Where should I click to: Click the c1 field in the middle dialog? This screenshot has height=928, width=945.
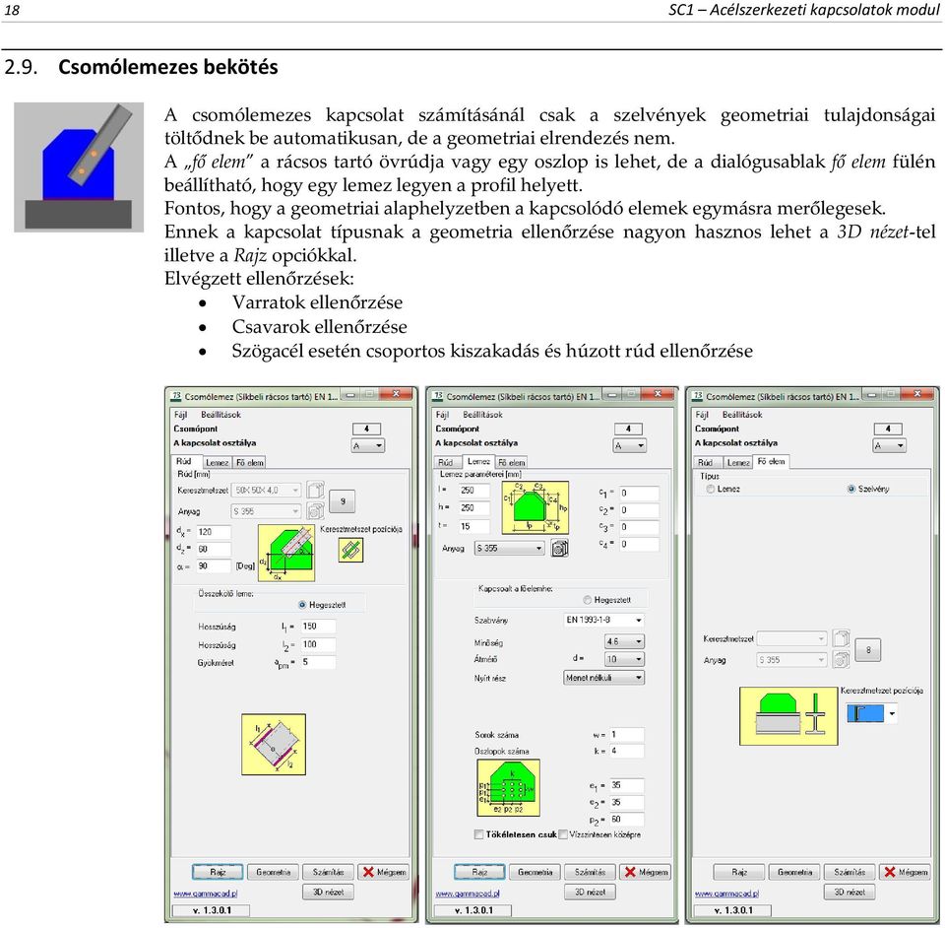pos(639,494)
